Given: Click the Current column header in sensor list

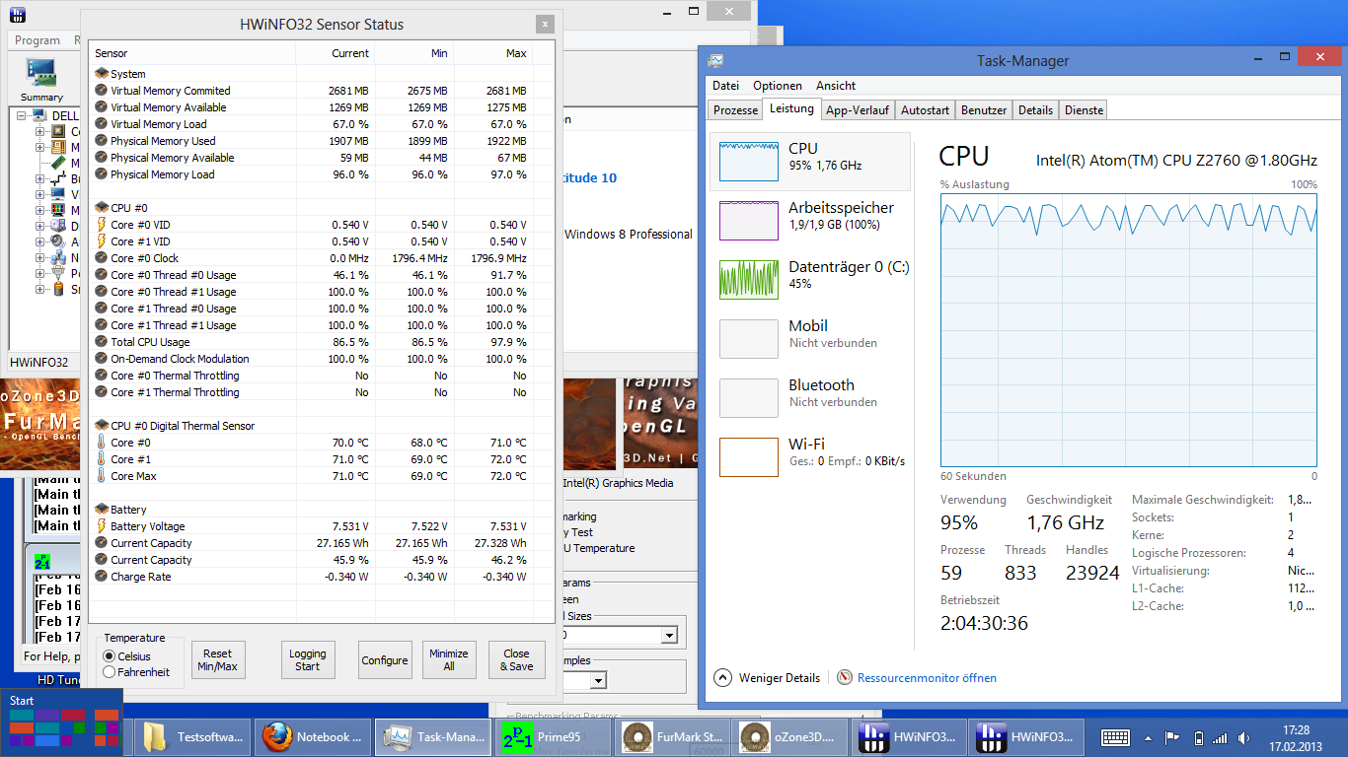Looking at the screenshot, I should 335,53.
